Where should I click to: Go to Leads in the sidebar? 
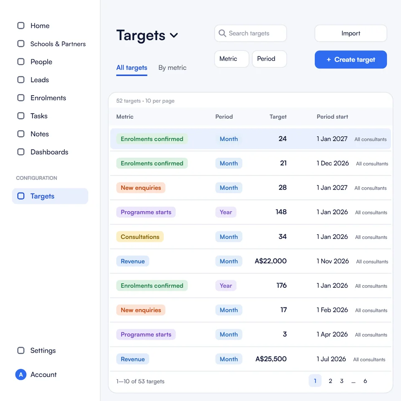40,80
